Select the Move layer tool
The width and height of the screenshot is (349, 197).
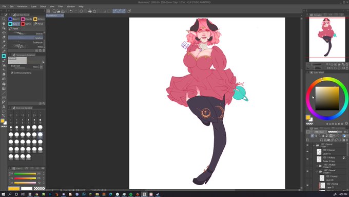coord(4,33)
